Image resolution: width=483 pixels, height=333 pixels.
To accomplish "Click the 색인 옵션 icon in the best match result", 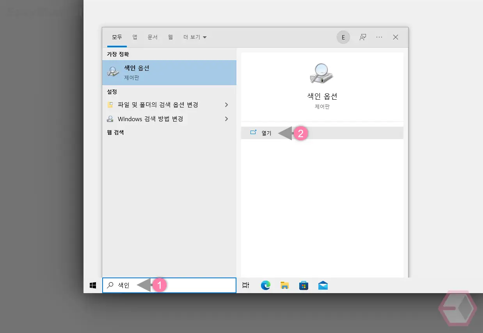I will coord(113,72).
